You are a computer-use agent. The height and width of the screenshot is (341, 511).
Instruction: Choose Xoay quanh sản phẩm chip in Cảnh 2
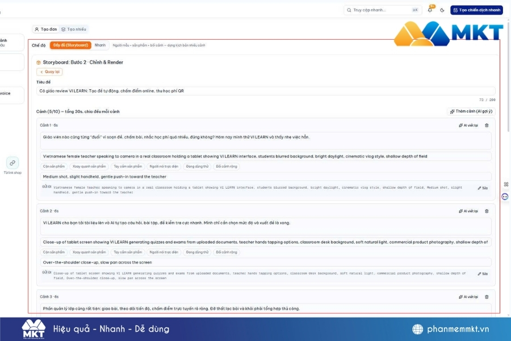pos(89,252)
